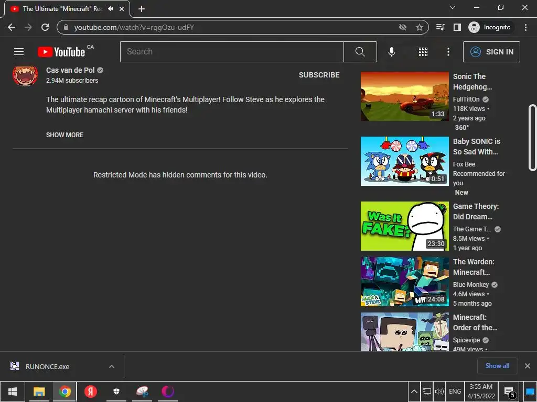Click 'The Warden: Minecraft...' video title
The height and width of the screenshot is (402, 537).
474,267
